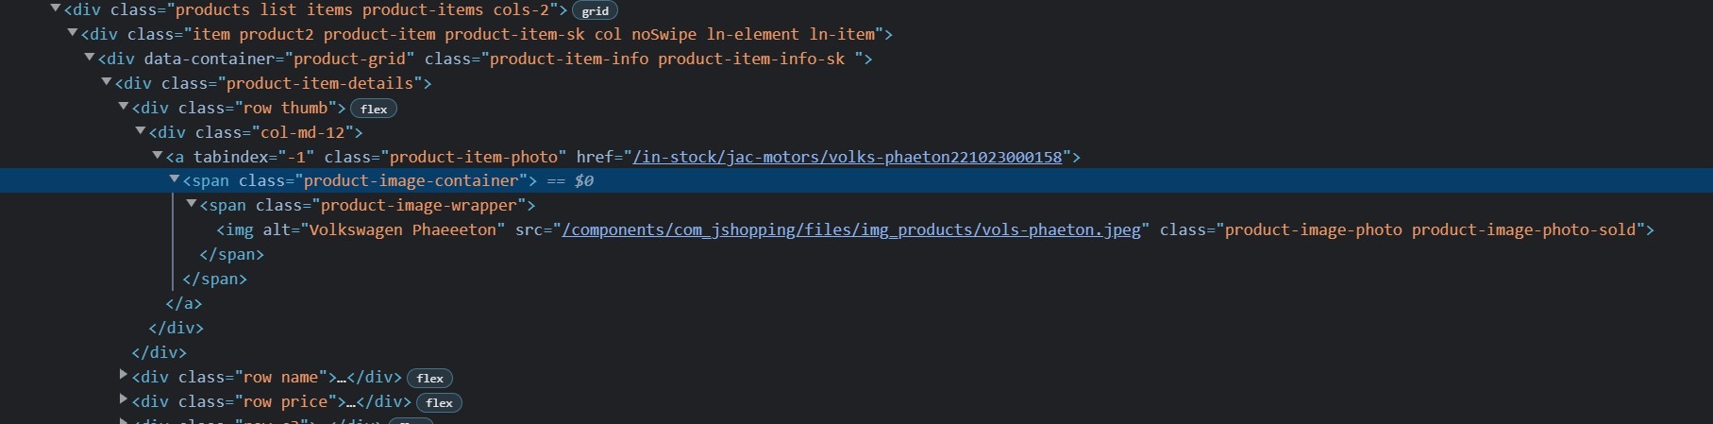Image resolution: width=1713 pixels, height=424 pixels.
Task: Collapse the "products list items" div node
Action: pos(56,9)
